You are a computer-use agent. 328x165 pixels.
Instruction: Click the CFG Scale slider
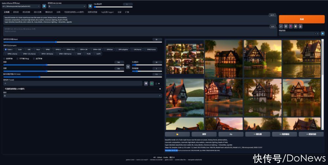click(x=83, y=77)
